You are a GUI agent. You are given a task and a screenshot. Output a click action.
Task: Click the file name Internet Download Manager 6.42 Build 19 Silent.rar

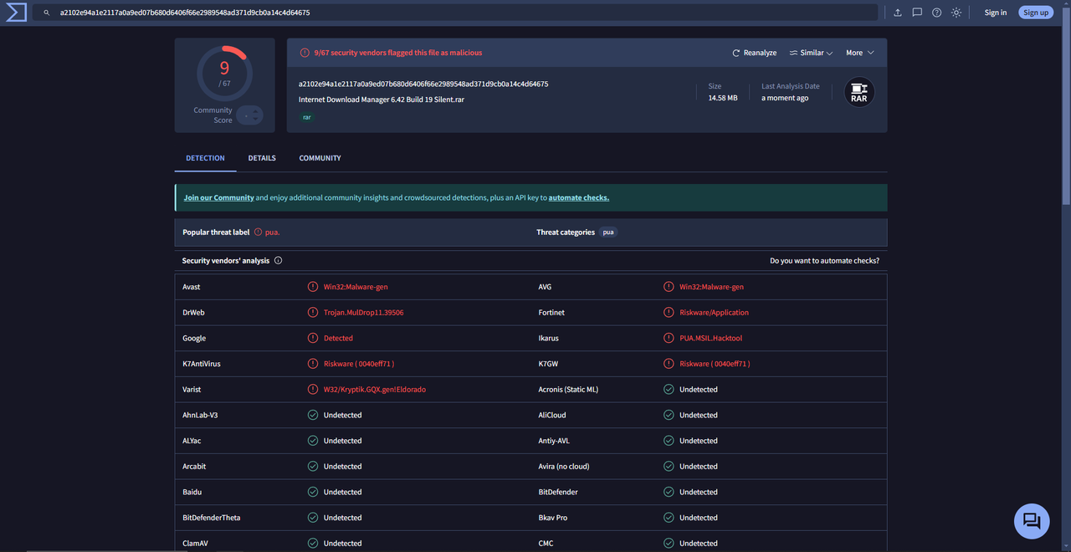click(x=382, y=100)
